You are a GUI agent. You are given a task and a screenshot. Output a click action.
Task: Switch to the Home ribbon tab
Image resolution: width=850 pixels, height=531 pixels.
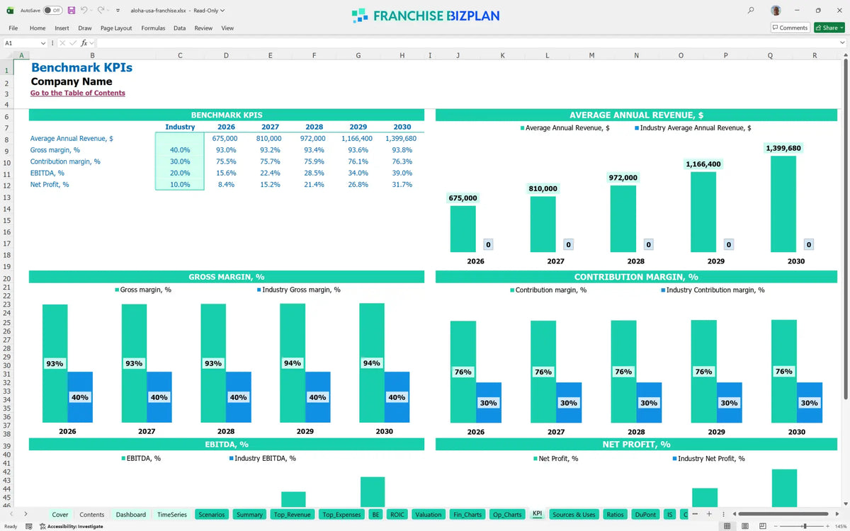pos(38,28)
